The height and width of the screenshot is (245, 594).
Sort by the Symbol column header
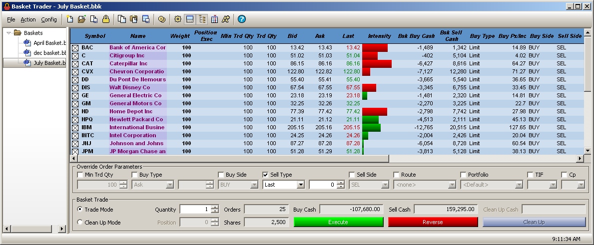(95, 36)
